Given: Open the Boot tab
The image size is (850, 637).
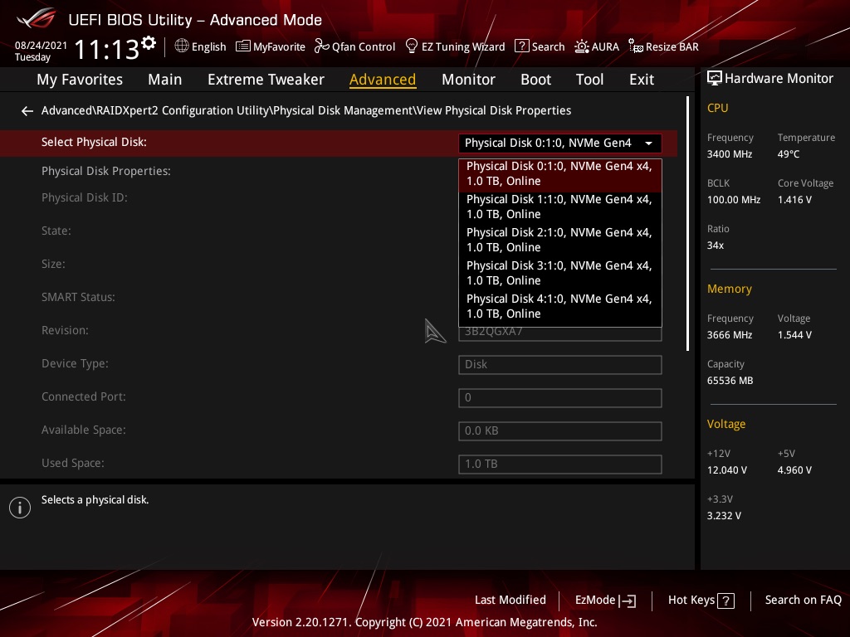Looking at the screenshot, I should (x=535, y=80).
